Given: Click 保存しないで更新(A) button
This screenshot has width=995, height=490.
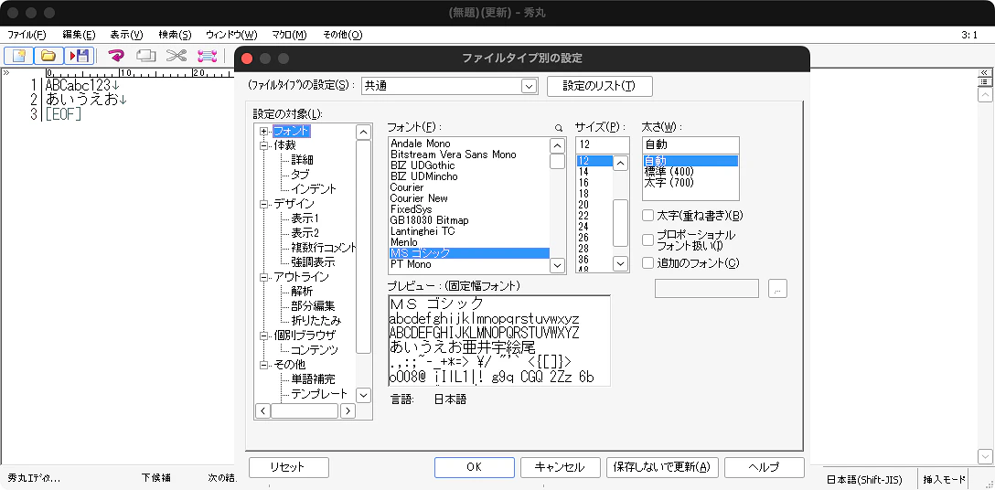Looking at the screenshot, I should click(x=662, y=467).
